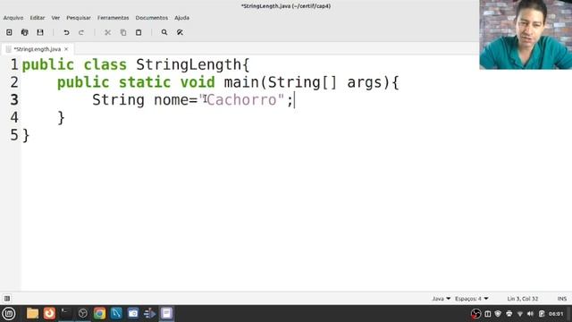The height and width of the screenshot is (322, 572).
Task: Undo the last edit
Action: (x=66, y=32)
